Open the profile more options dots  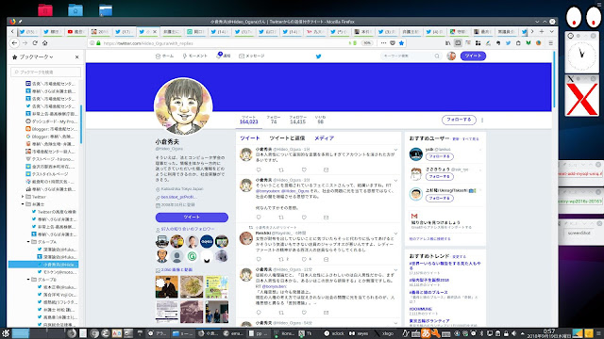coord(482,121)
